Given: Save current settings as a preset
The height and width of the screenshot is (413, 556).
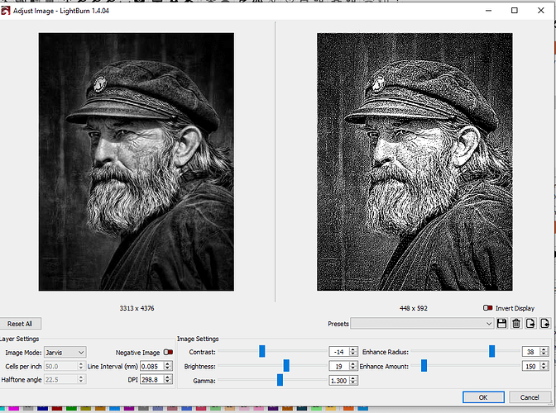Looking at the screenshot, I should coord(501,324).
